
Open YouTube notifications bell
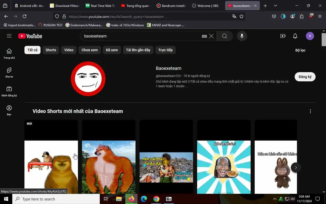295,36
